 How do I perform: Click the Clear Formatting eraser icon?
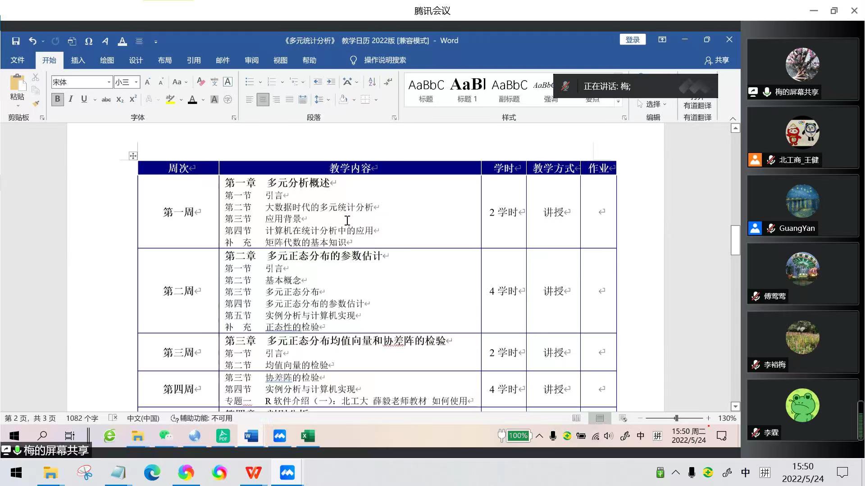pos(201,82)
